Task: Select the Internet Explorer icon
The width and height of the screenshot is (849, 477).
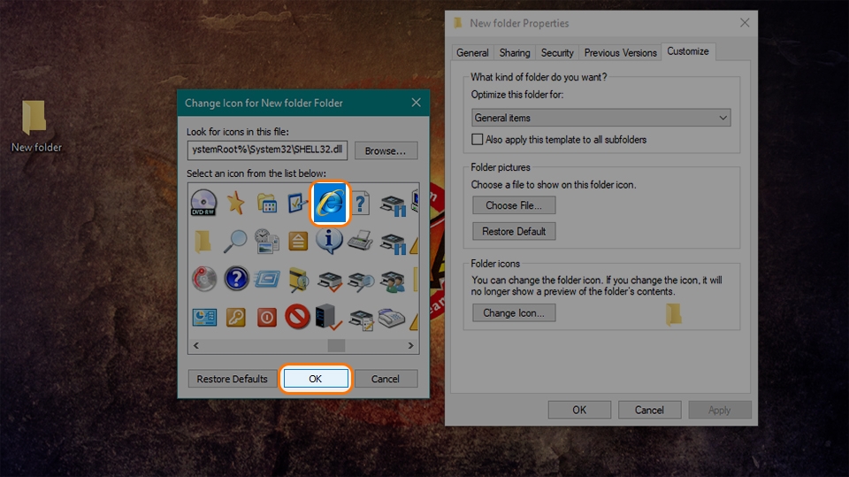Action: click(330, 204)
